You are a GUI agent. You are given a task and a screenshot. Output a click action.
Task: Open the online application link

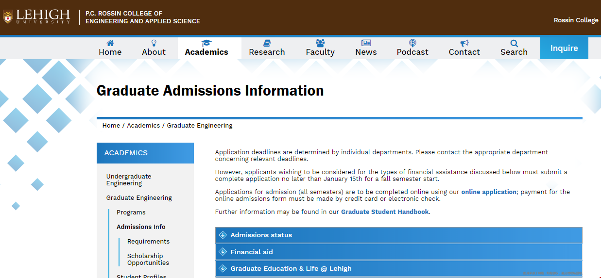click(489, 192)
